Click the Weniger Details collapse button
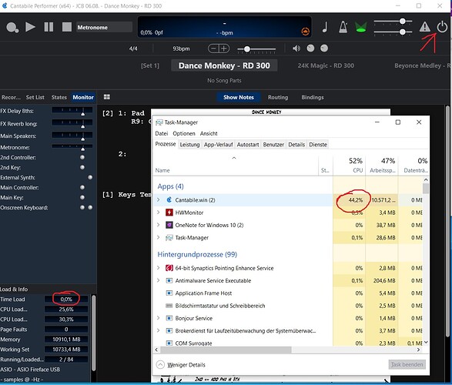The height and width of the screenshot is (385, 452). tap(181, 365)
